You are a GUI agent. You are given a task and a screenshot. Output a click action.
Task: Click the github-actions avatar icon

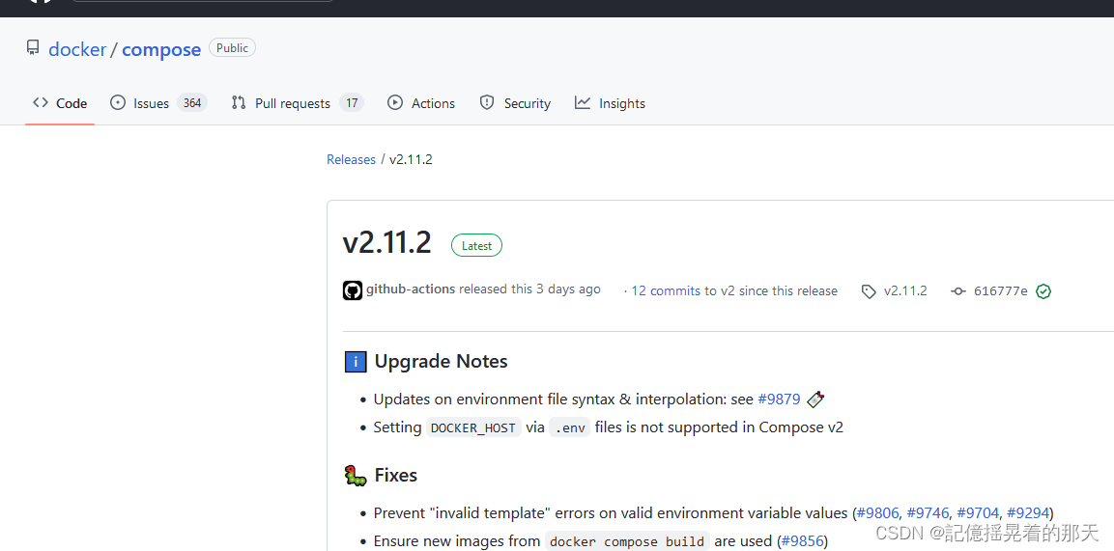click(x=353, y=290)
